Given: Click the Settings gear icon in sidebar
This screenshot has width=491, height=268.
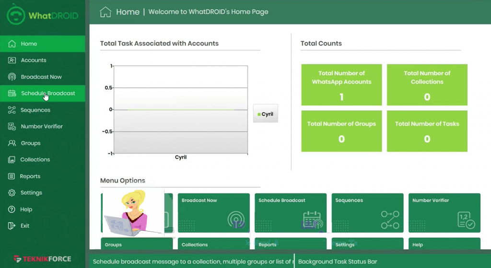Looking at the screenshot, I should click(12, 193).
